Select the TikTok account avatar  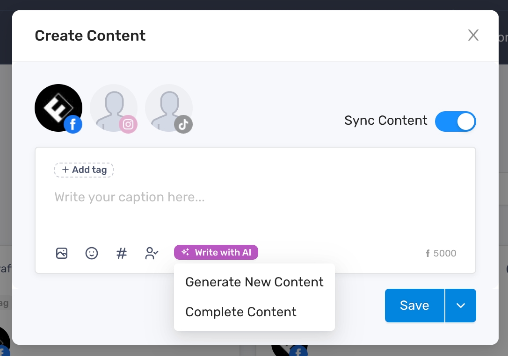pyautogui.click(x=169, y=108)
